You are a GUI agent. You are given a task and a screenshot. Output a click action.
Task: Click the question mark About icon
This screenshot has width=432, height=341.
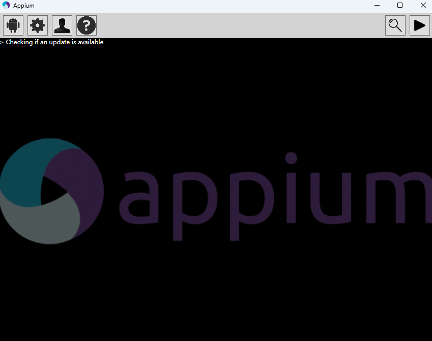click(87, 25)
